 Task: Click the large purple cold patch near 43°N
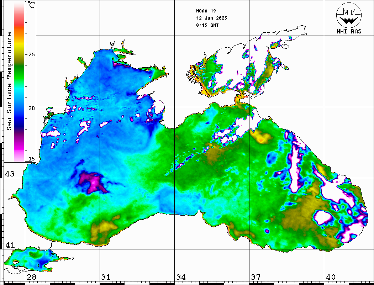(x=91, y=183)
